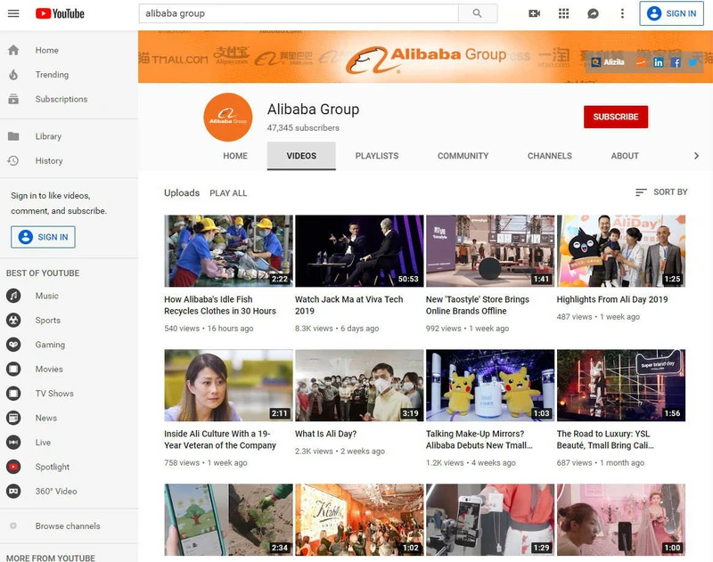Click the sidebar Sign In button

click(x=43, y=237)
